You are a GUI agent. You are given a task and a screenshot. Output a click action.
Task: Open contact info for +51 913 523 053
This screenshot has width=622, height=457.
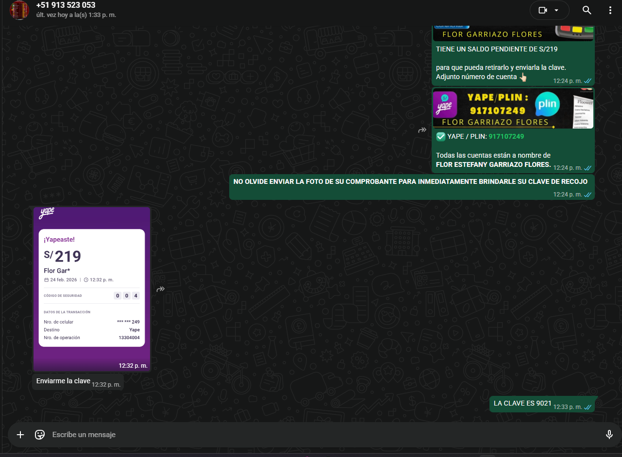66,5
